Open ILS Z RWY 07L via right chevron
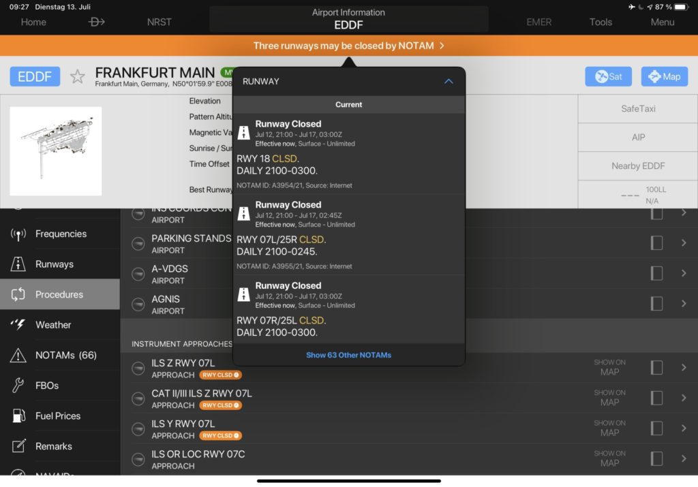 click(684, 367)
